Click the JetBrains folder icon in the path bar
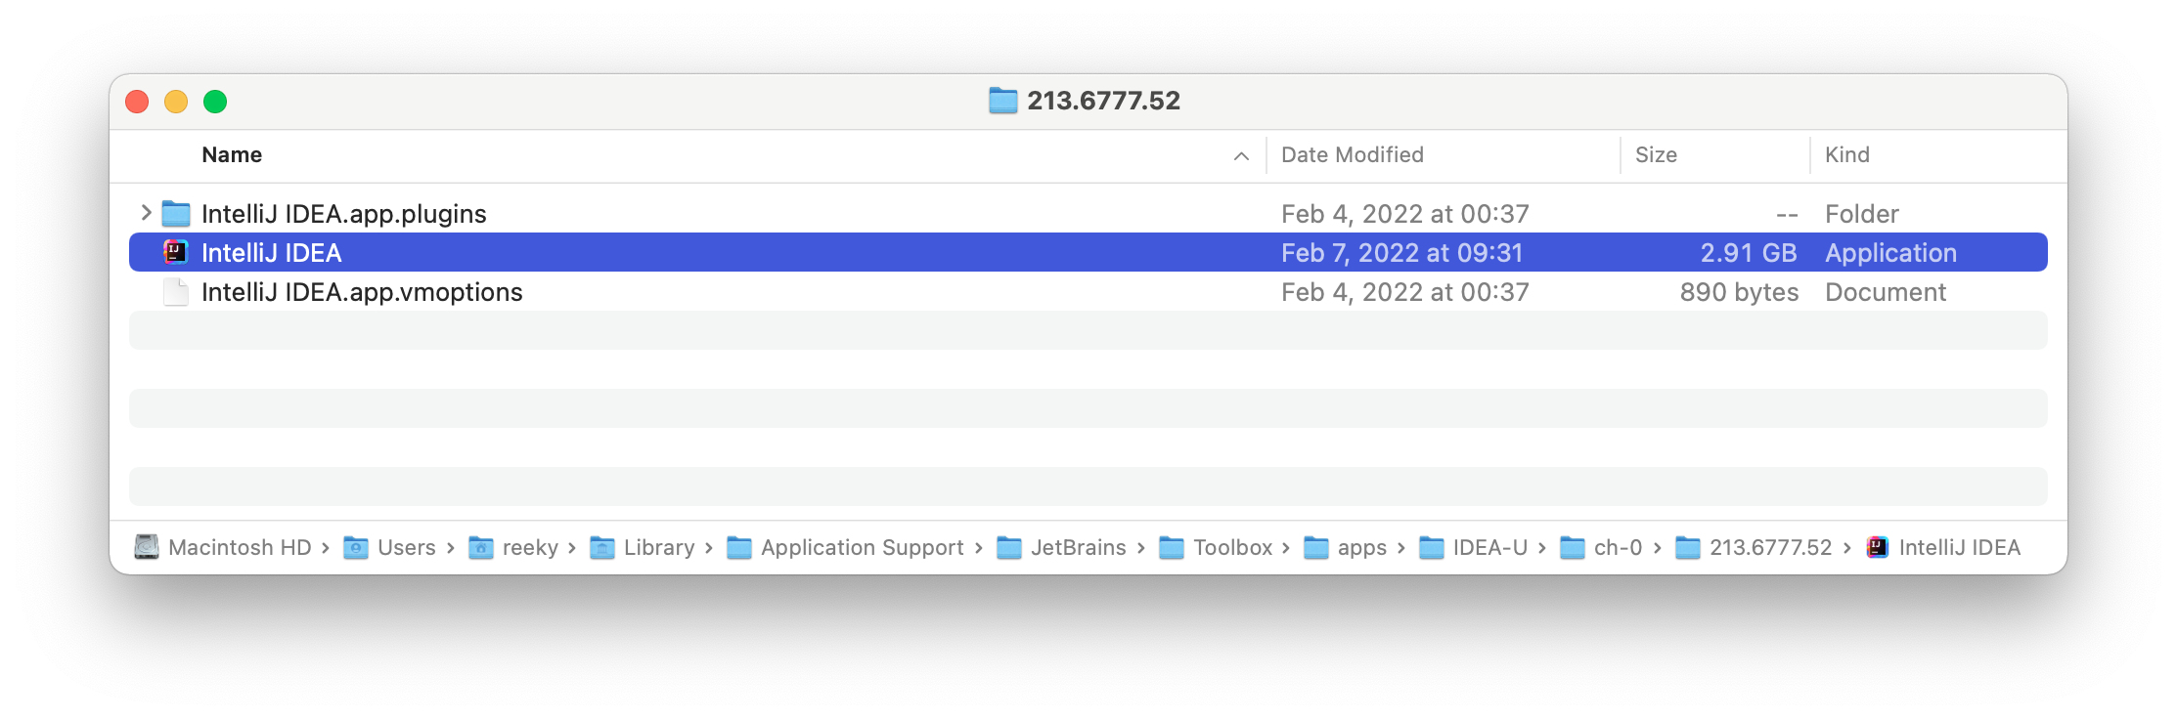The height and width of the screenshot is (719, 2177). 1011,548
